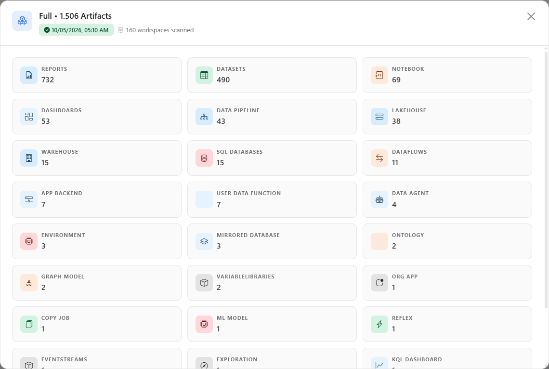This screenshot has height=369, width=549.
Task: Click the Full • 1.506 Artifacts title
Action: pos(75,16)
